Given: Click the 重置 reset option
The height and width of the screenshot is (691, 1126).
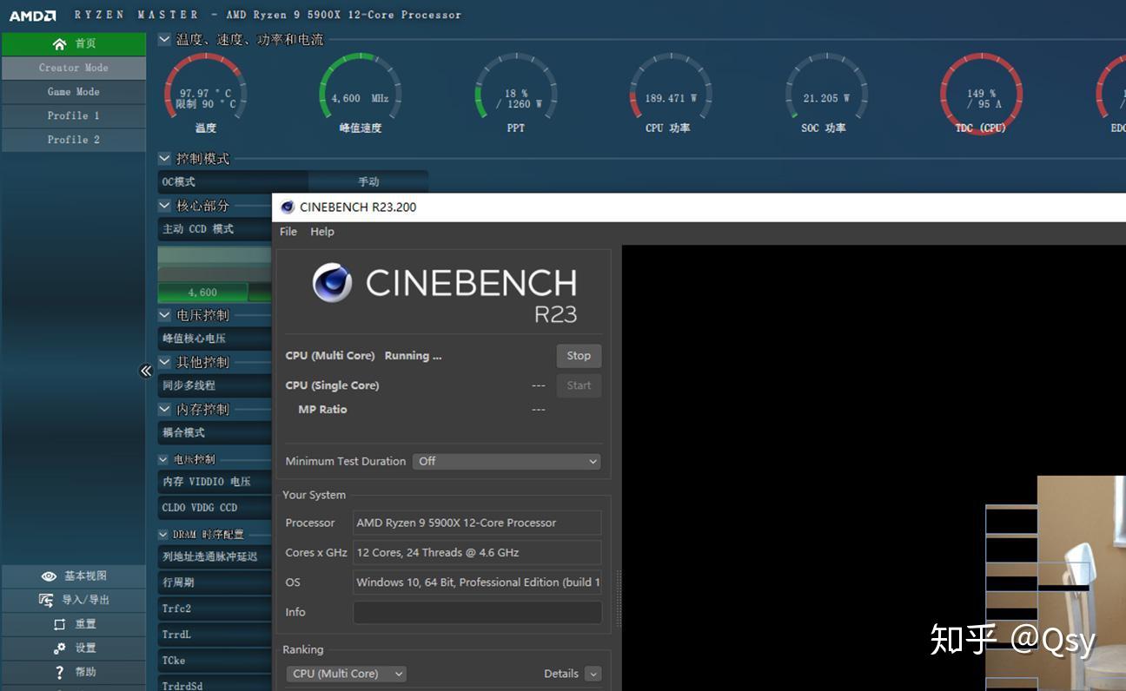Looking at the screenshot, I should (x=74, y=624).
